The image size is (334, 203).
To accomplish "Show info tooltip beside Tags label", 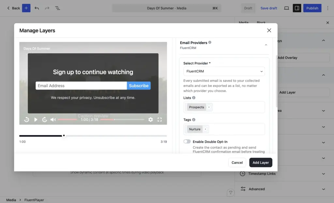I will tap(194, 119).
